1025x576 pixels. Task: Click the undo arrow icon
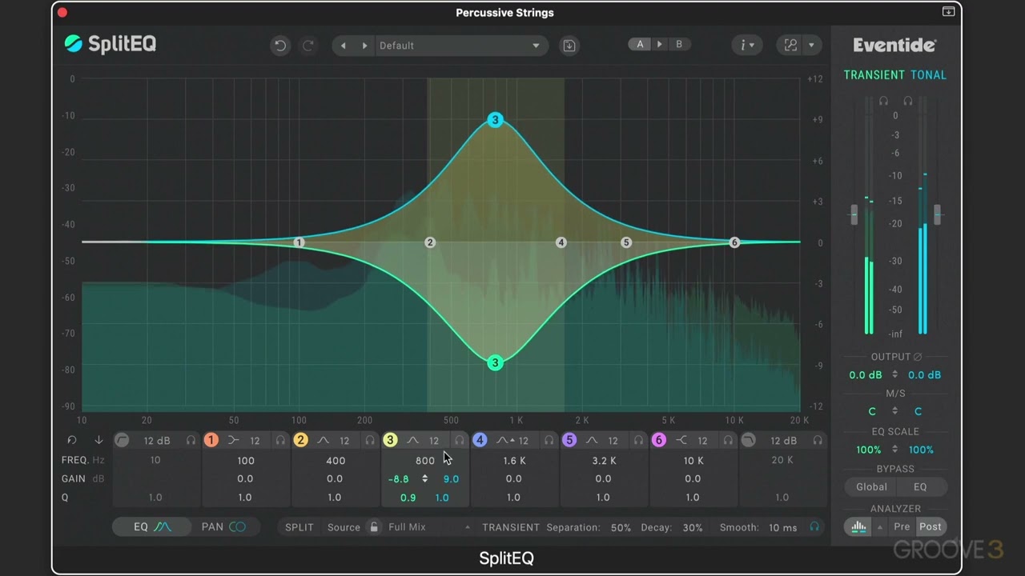pos(280,46)
